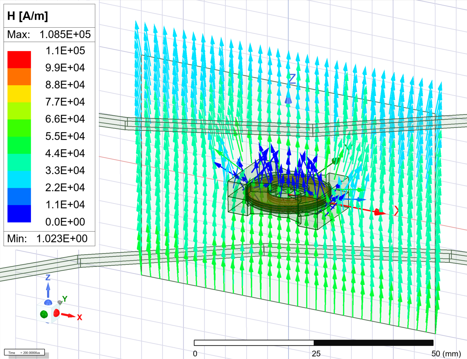This screenshot has width=467, height=359.
Task: Click the red X-axis arrow on orientation gizmo
Action: [x=68, y=316]
